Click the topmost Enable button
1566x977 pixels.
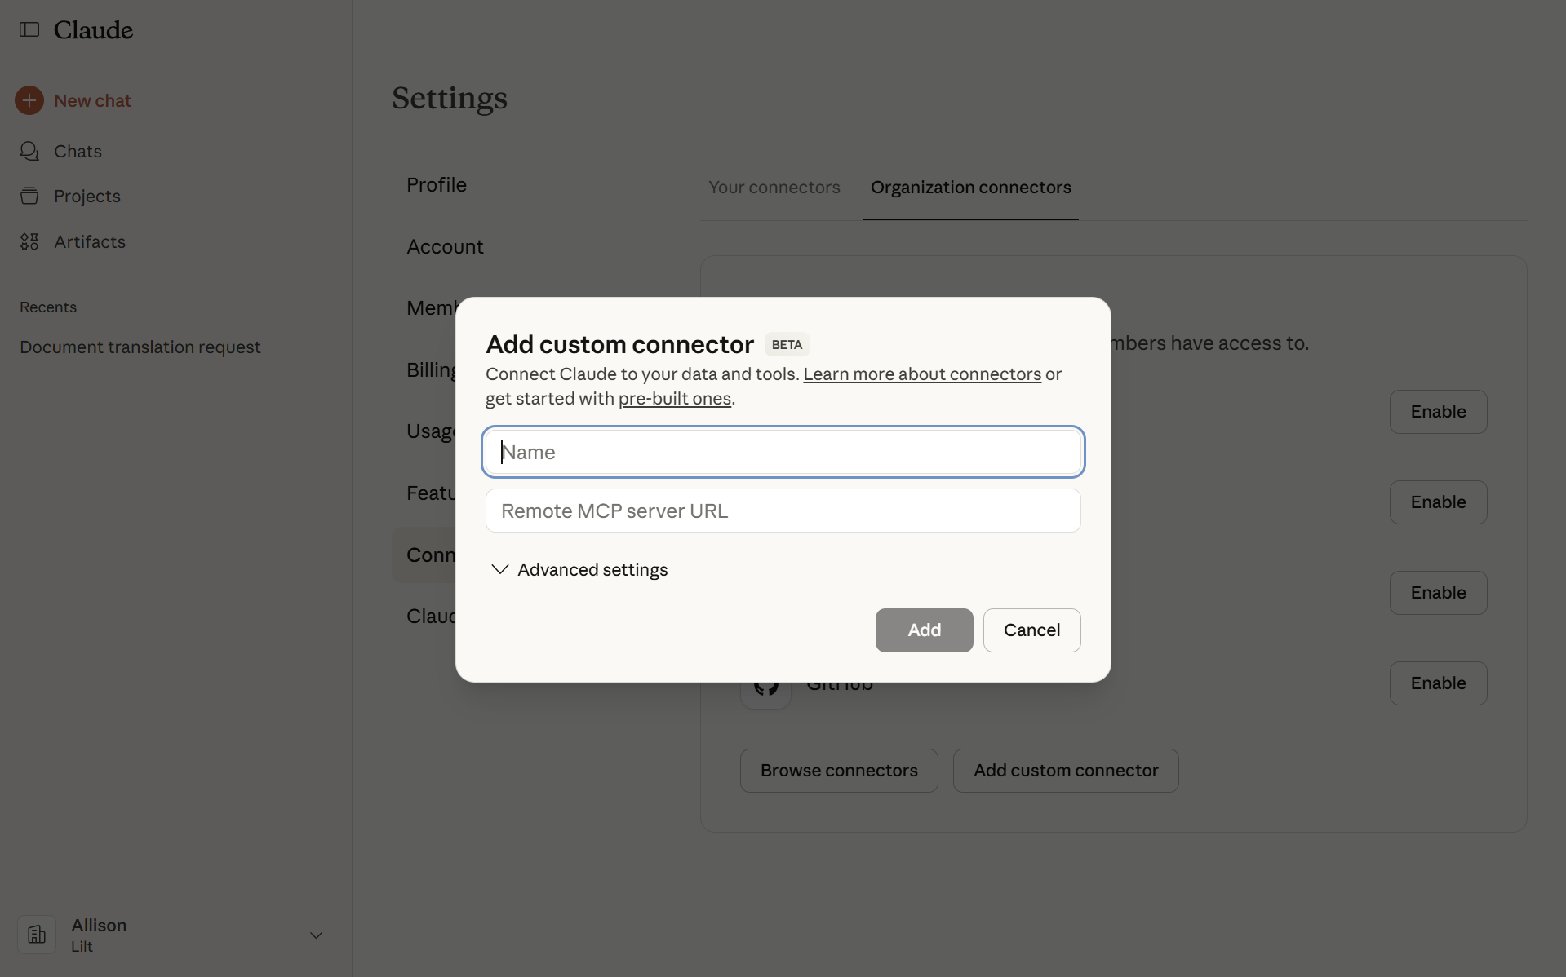[1438, 412]
